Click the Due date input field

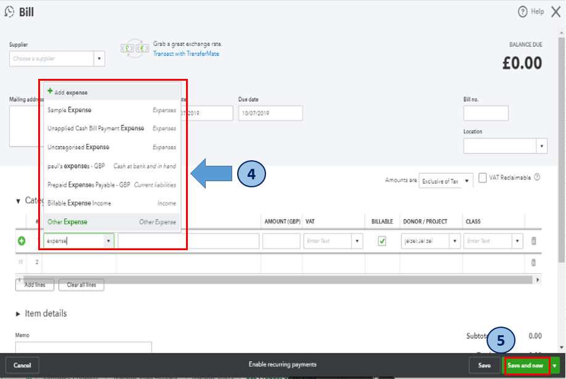click(270, 113)
